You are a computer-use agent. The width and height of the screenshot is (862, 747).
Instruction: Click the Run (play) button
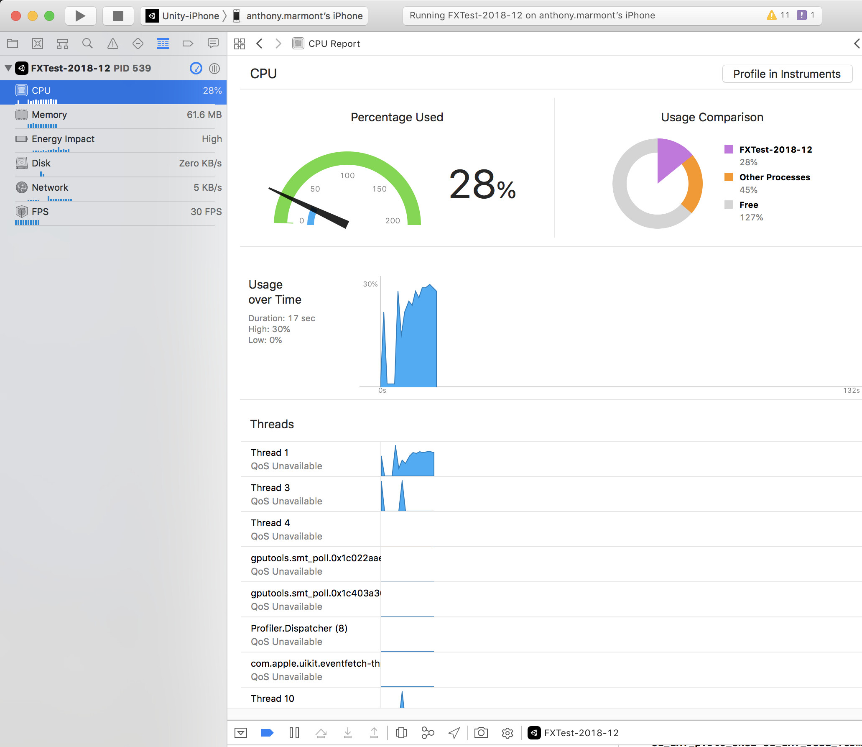tap(80, 16)
